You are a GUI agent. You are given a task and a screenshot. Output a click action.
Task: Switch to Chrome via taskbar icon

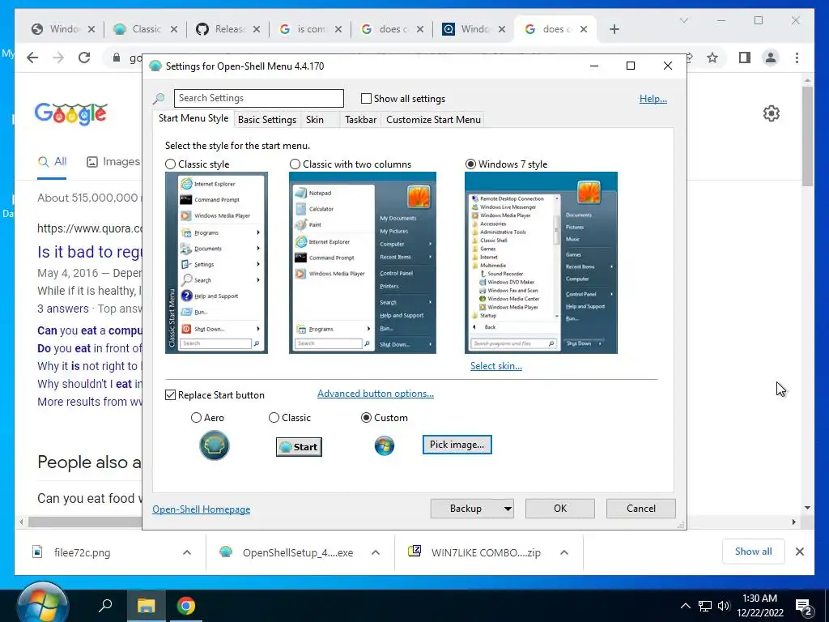[x=185, y=606]
